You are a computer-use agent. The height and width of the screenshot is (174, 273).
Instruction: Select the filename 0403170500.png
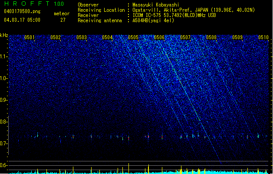click(x=22, y=11)
